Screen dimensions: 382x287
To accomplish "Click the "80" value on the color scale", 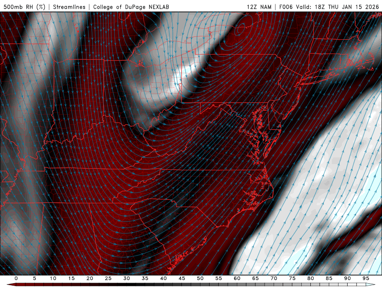I will pyautogui.click(x=311, y=278).
